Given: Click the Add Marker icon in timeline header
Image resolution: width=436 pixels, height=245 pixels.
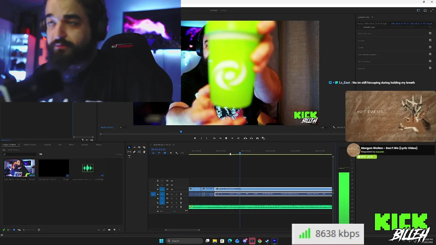Looking at the screenshot, I should pos(171,153).
